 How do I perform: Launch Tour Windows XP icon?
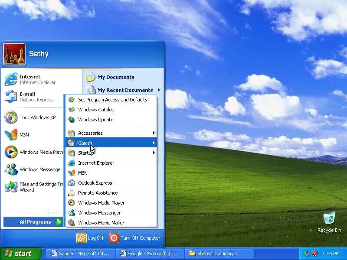pyautogui.click(x=11, y=117)
